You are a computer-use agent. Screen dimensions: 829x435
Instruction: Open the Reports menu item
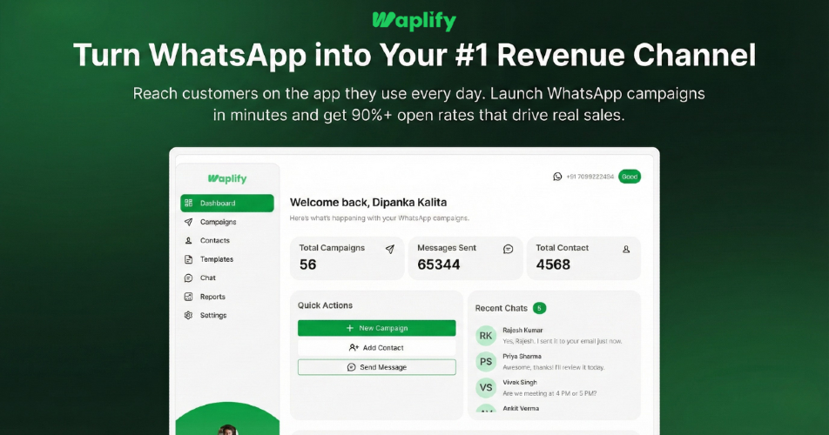[226, 297]
